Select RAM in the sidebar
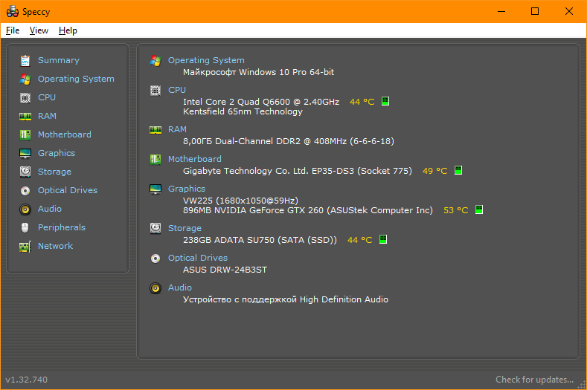 click(47, 116)
